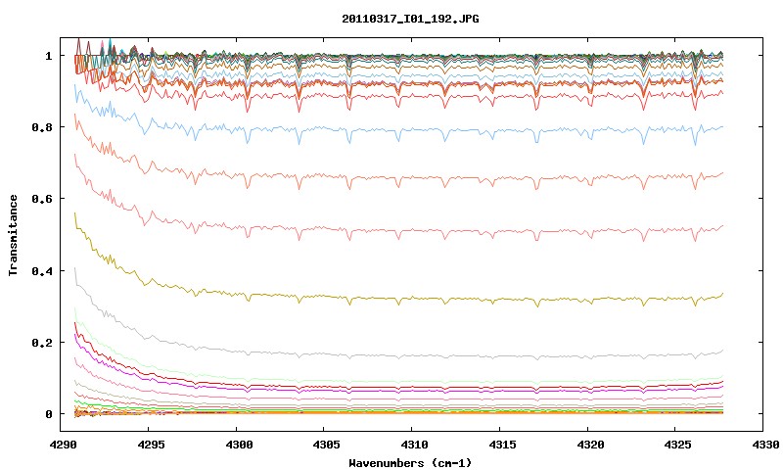Click the x-axis tick label 4330
Image resolution: width=783 pixels, height=470 pixels.
coord(765,445)
